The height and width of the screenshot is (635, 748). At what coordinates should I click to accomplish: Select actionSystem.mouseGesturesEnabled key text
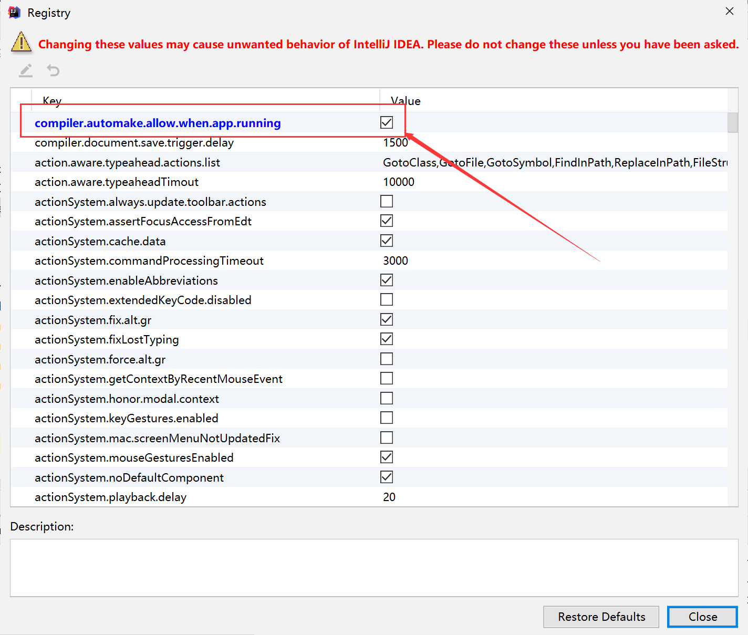pyautogui.click(x=134, y=458)
